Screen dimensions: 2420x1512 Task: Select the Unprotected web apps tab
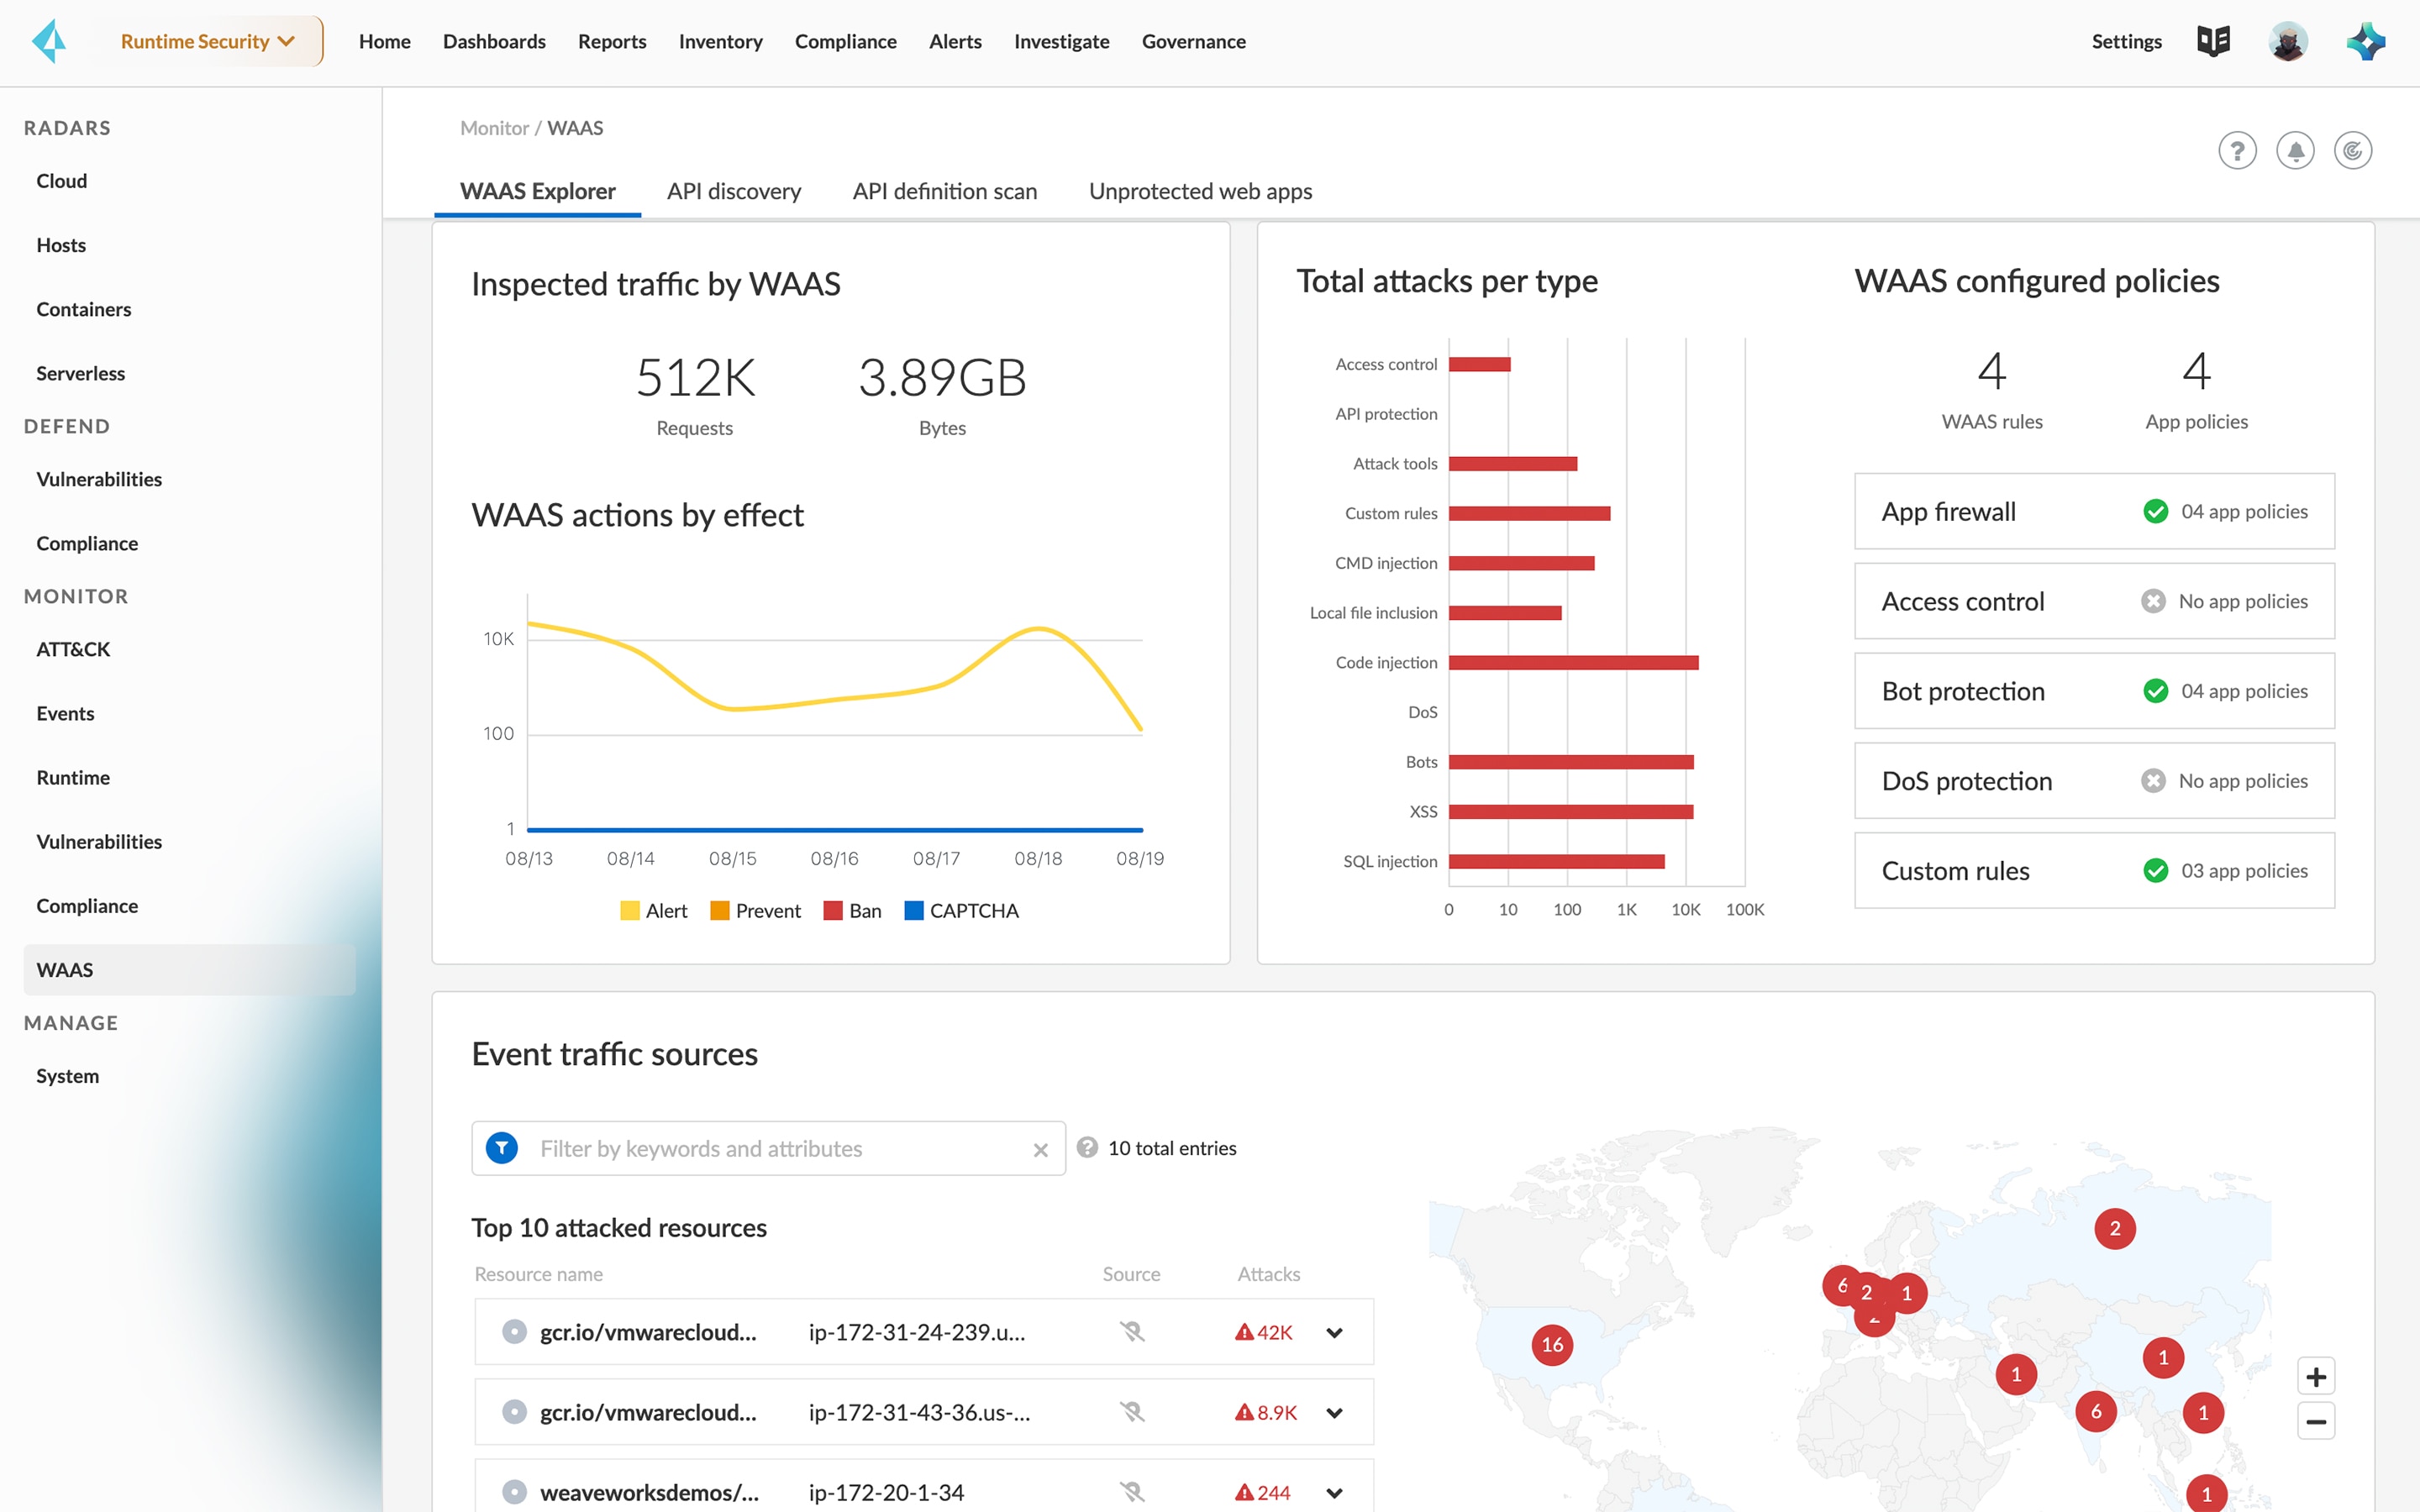click(x=1201, y=192)
